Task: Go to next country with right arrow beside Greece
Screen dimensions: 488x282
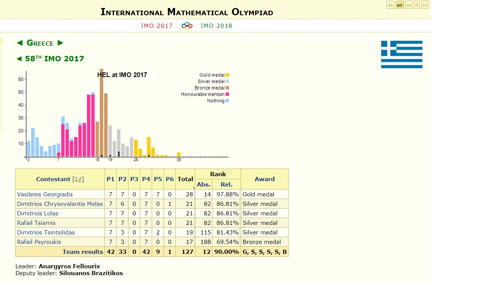Action: (x=60, y=43)
